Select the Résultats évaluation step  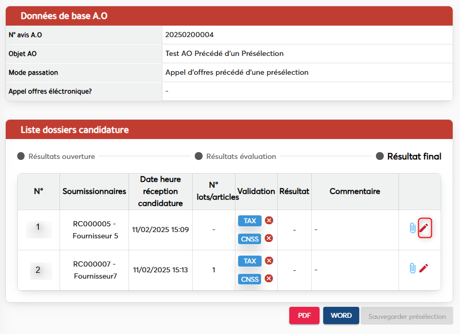235,156
